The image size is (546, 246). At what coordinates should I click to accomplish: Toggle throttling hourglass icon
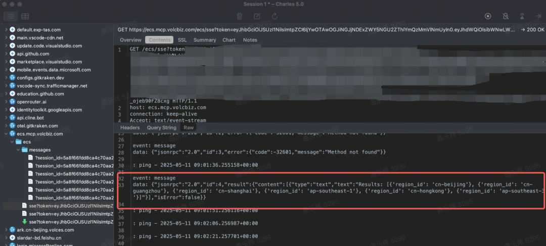coord(522,16)
